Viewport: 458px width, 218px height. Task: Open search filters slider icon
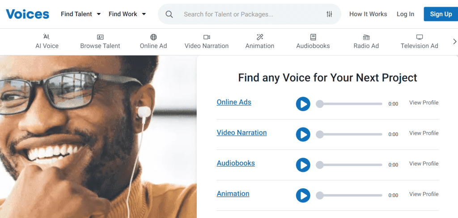(329, 14)
